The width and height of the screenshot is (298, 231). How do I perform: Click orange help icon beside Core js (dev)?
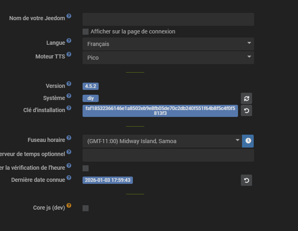pyautogui.click(x=69, y=206)
